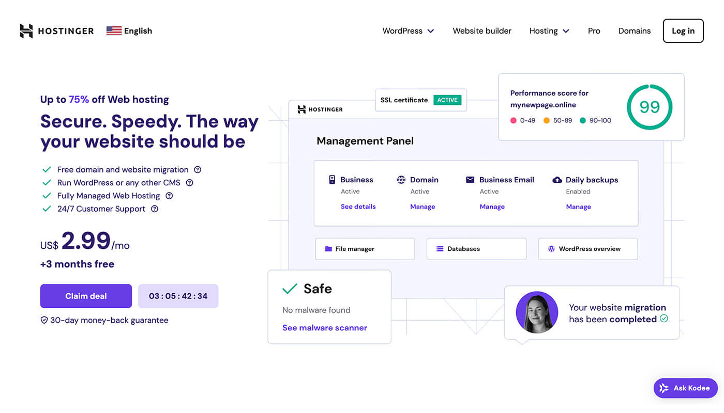Click the US$ 2.99/mo price
The image size is (724, 413).
coord(85,242)
